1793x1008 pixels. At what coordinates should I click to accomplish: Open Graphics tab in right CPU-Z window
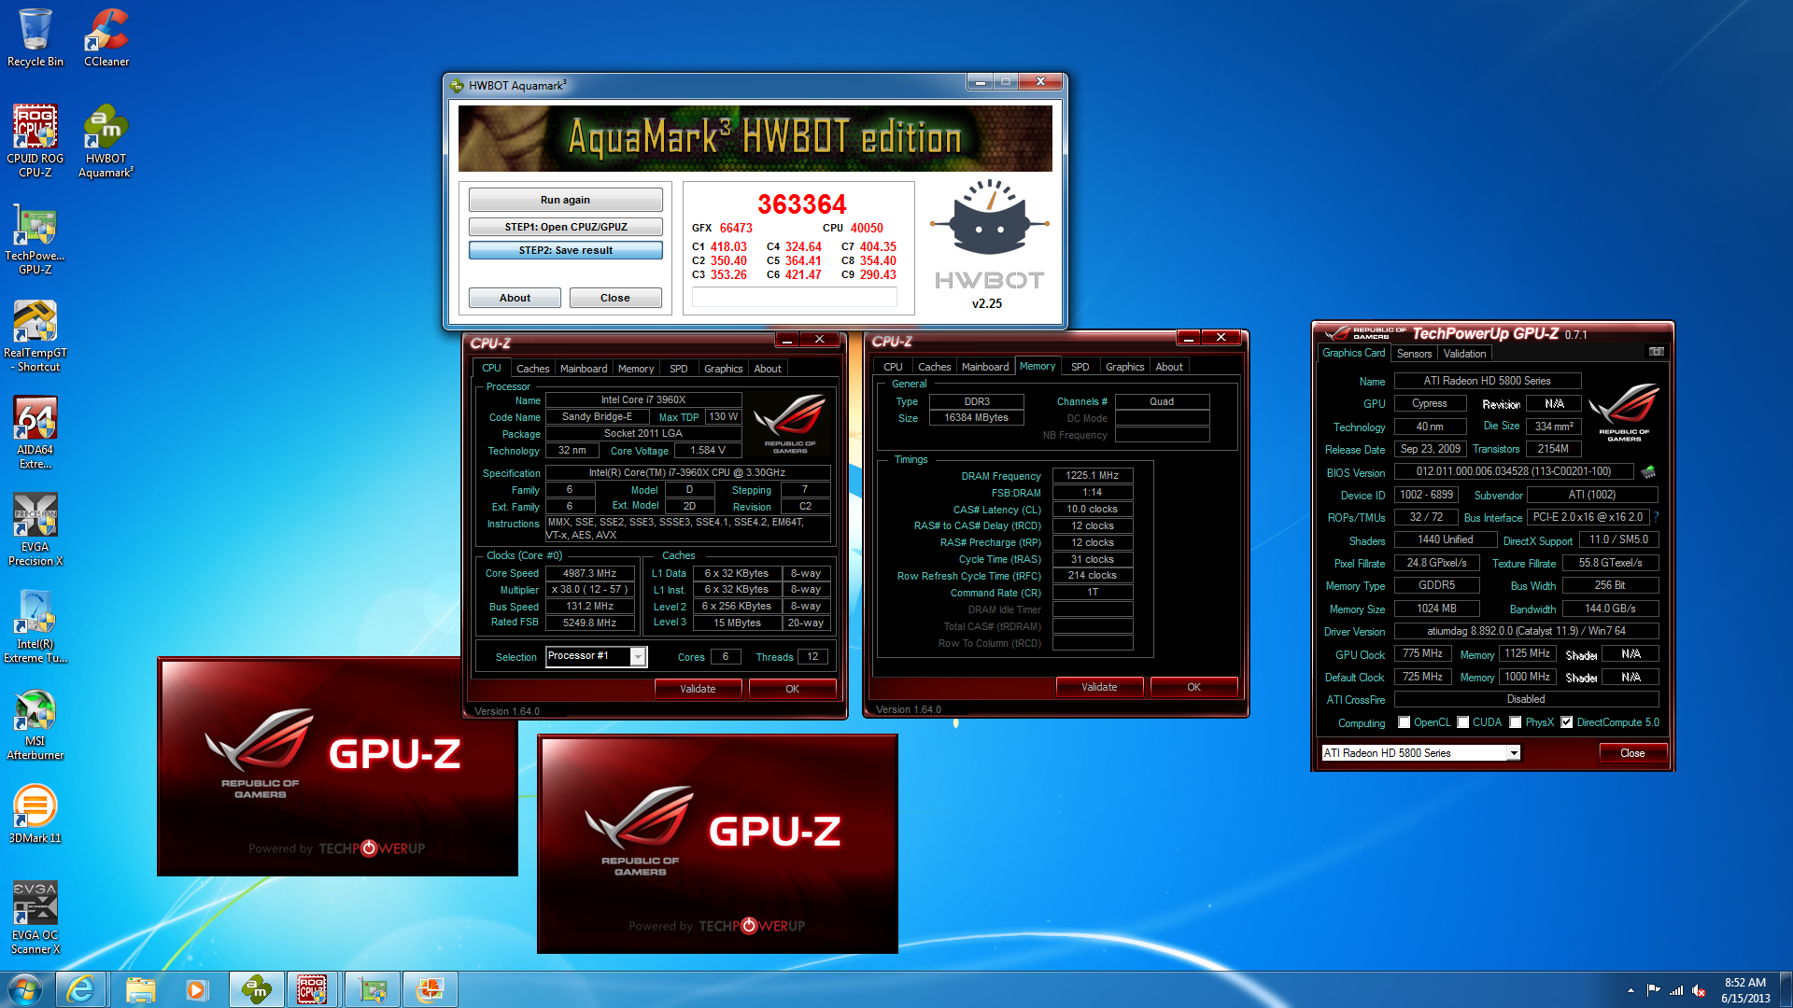tap(1124, 367)
